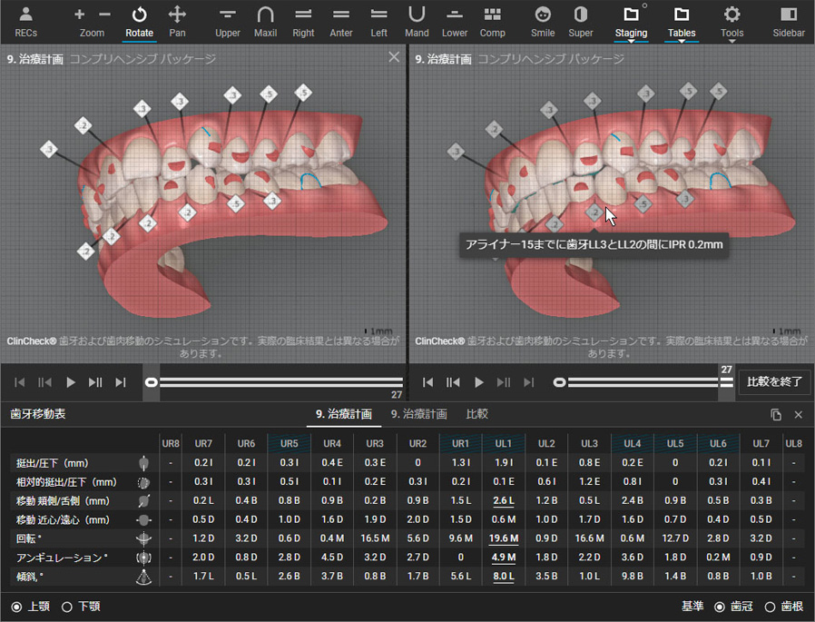
Task: Select the 歯根 reference radio button
Action: (771, 607)
